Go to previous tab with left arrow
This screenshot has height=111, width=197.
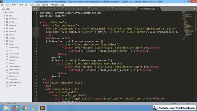tap(34, 9)
